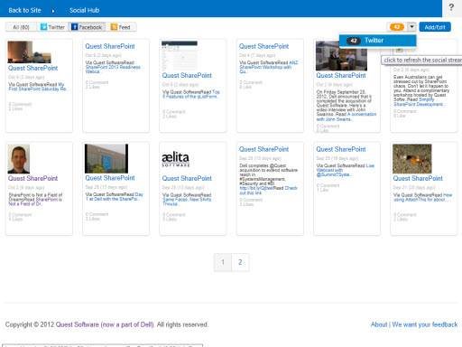This screenshot has height=347, width=462.
Task: Click We want your feedback link
Action: point(425,324)
